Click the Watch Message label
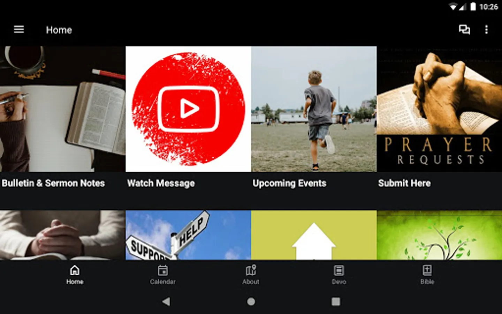This screenshot has height=314, width=502. [x=161, y=183]
